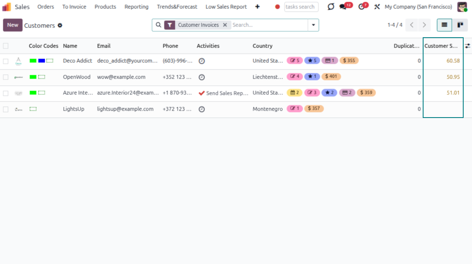
Task: Select the LightsUp row checkbox
Action: pyautogui.click(x=6, y=109)
